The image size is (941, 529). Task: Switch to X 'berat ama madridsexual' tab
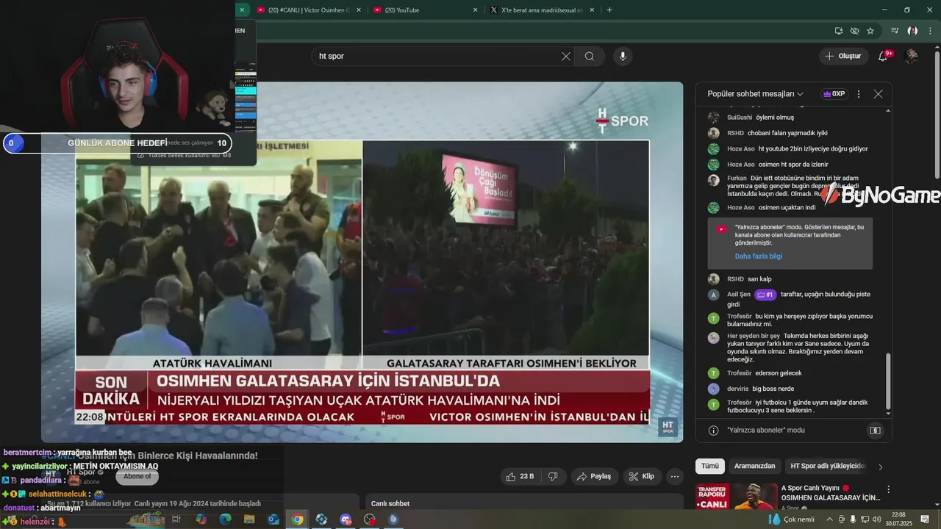(x=541, y=10)
